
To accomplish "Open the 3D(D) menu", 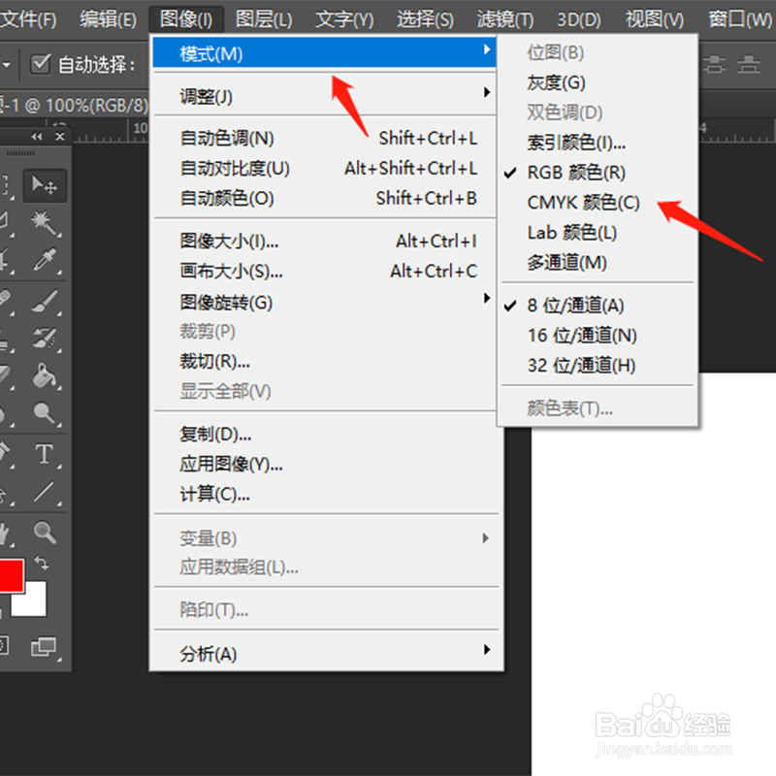I will 578,17.
